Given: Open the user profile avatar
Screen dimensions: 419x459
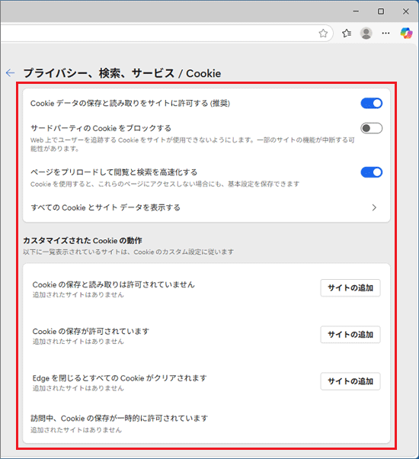Looking at the screenshot, I should pos(366,34).
